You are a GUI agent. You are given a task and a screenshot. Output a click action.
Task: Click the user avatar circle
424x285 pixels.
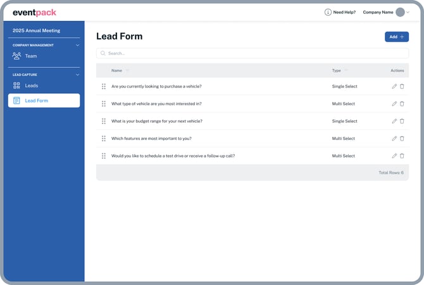400,12
